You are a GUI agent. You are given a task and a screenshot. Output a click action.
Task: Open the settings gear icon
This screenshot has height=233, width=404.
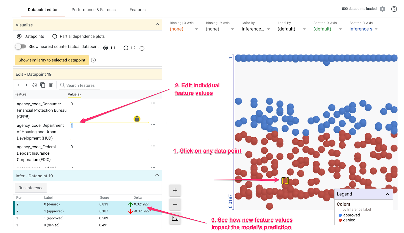click(383, 9)
